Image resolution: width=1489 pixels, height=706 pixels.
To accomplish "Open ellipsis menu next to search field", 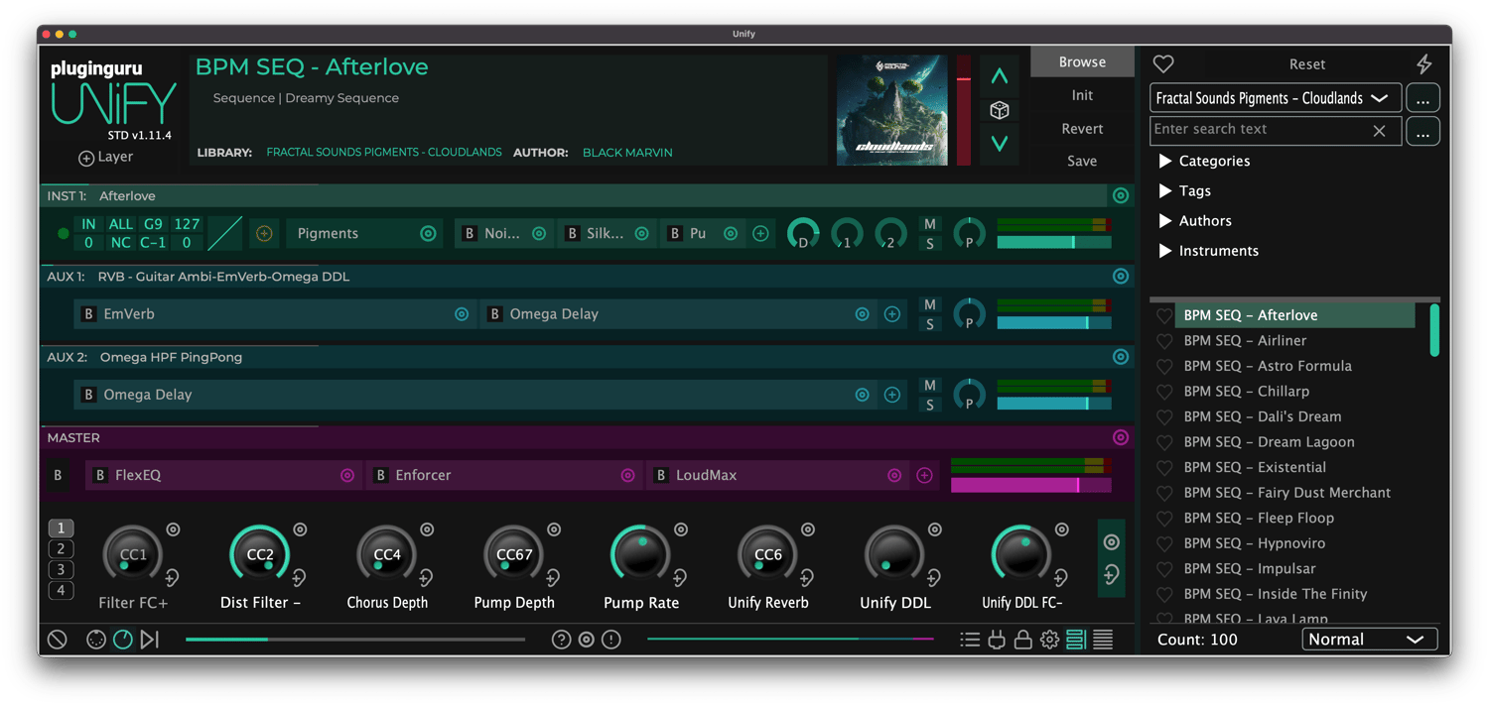I will (1422, 131).
